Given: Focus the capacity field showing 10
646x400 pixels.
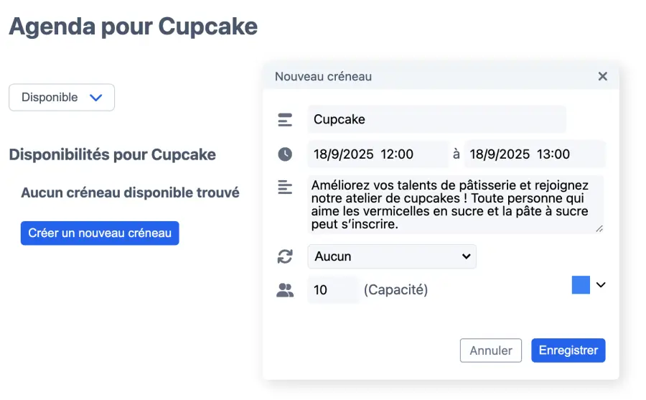Looking at the screenshot, I should click(332, 290).
